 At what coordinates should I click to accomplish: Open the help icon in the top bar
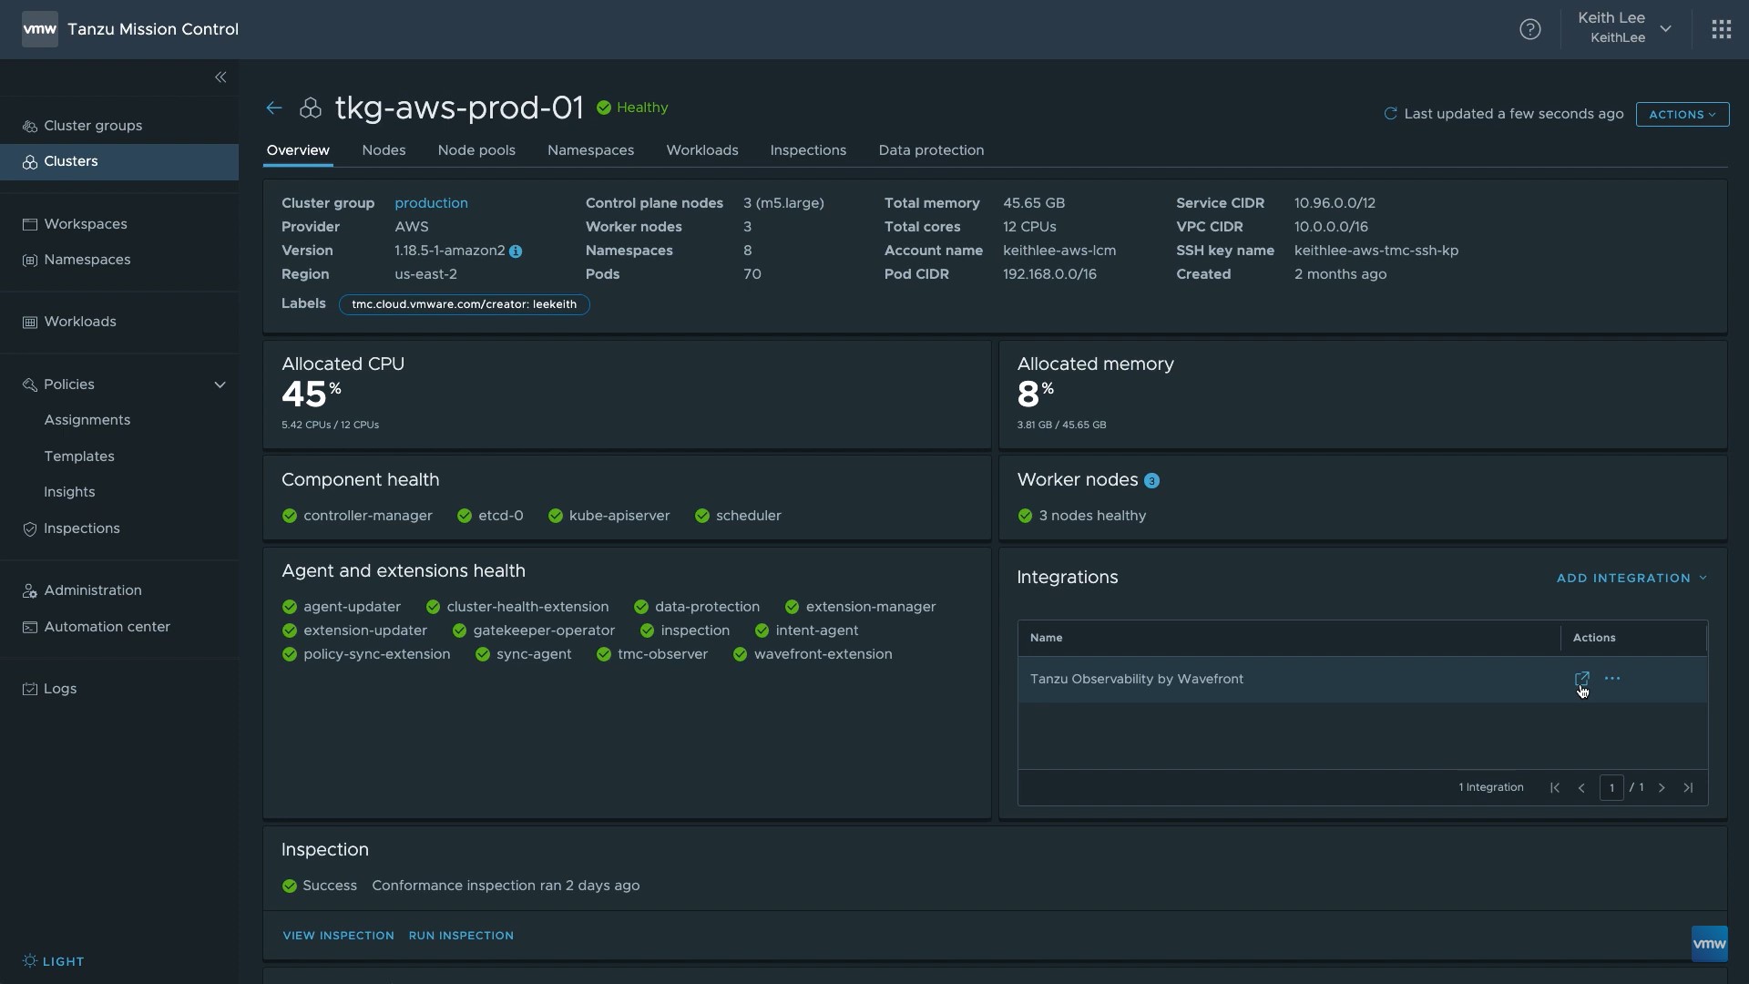pyautogui.click(x=1530, y=28)
